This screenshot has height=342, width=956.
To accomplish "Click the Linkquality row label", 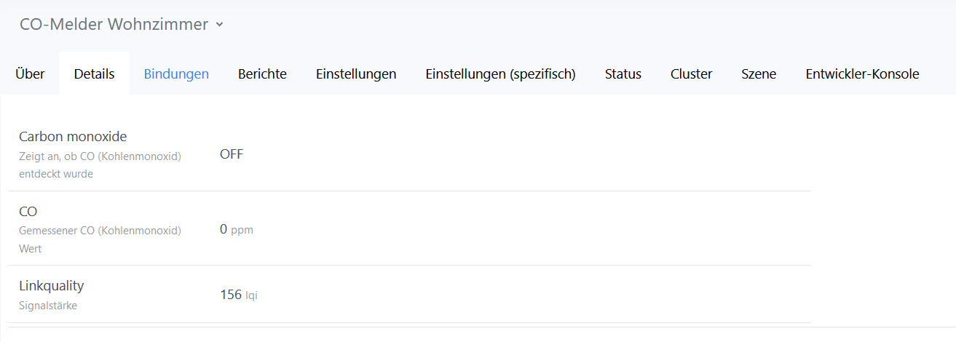I will tap(51, 285).
